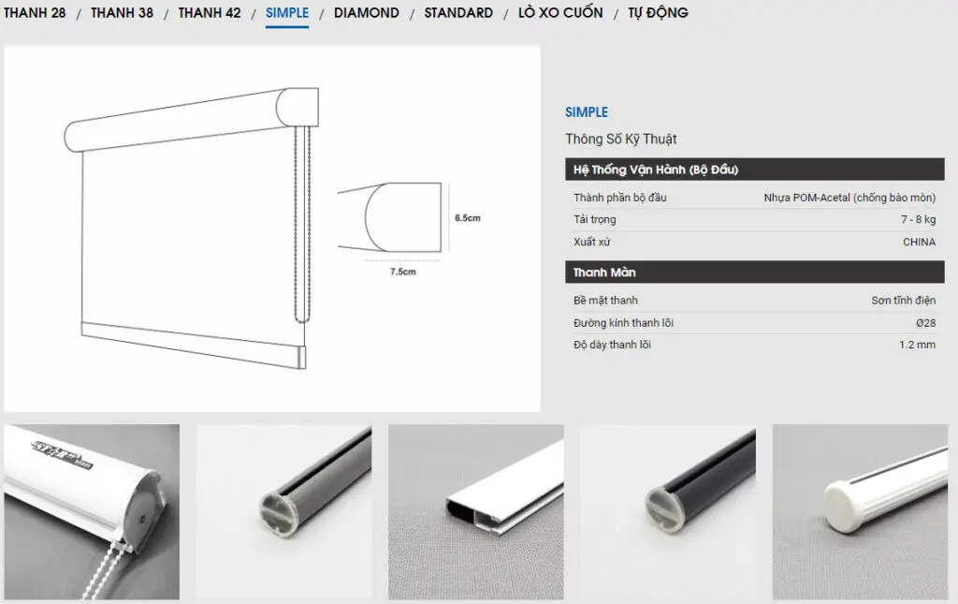Image resolution: width=958 pixels, height=604 pixels.
Task: Select the Tải trọng specification row
Action: click(x=755, y=219)
